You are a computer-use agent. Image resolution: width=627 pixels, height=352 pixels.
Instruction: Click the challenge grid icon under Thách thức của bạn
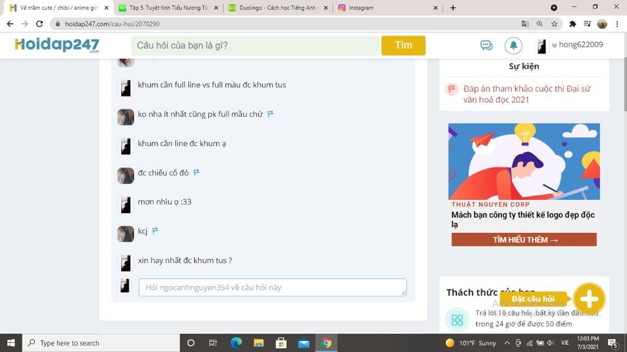[x=457, y=320]
